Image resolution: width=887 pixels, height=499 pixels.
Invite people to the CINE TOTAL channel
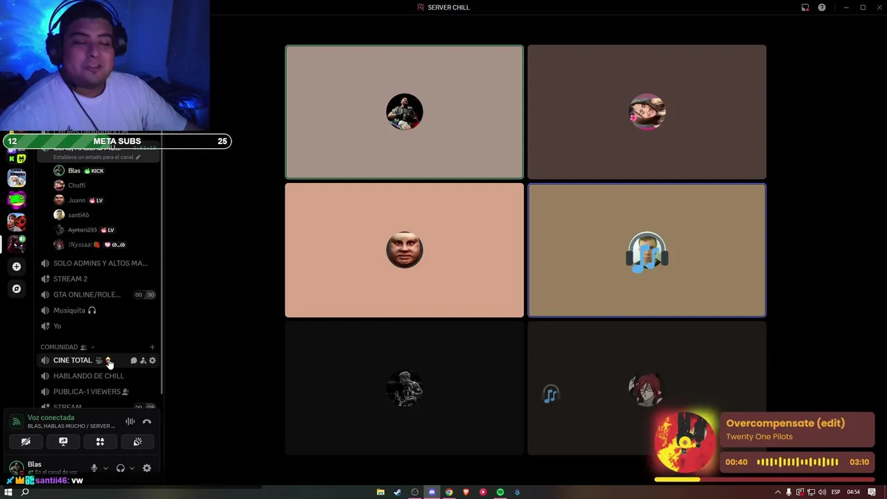coord(143,360)
